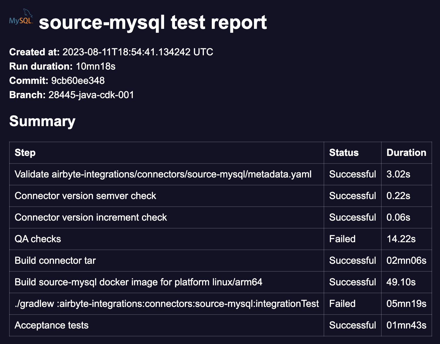Click the Step column header

click(25, 153)
